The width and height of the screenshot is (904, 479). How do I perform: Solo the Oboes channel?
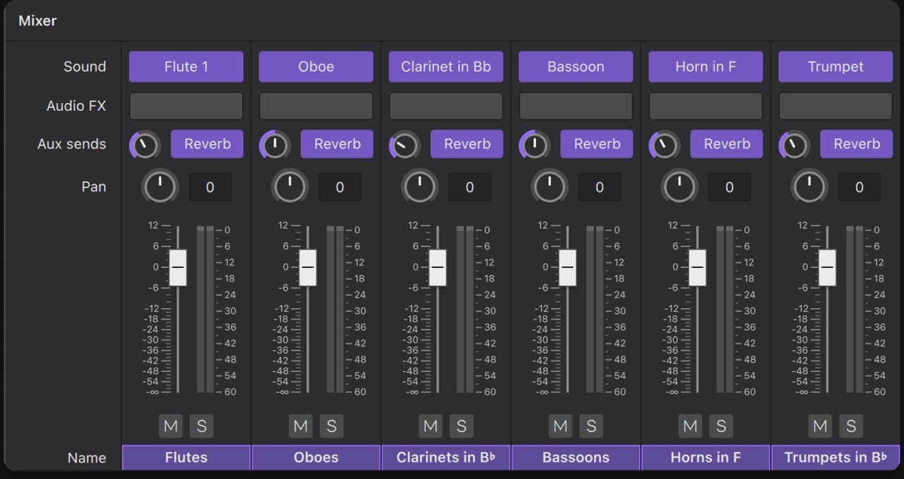331,426
